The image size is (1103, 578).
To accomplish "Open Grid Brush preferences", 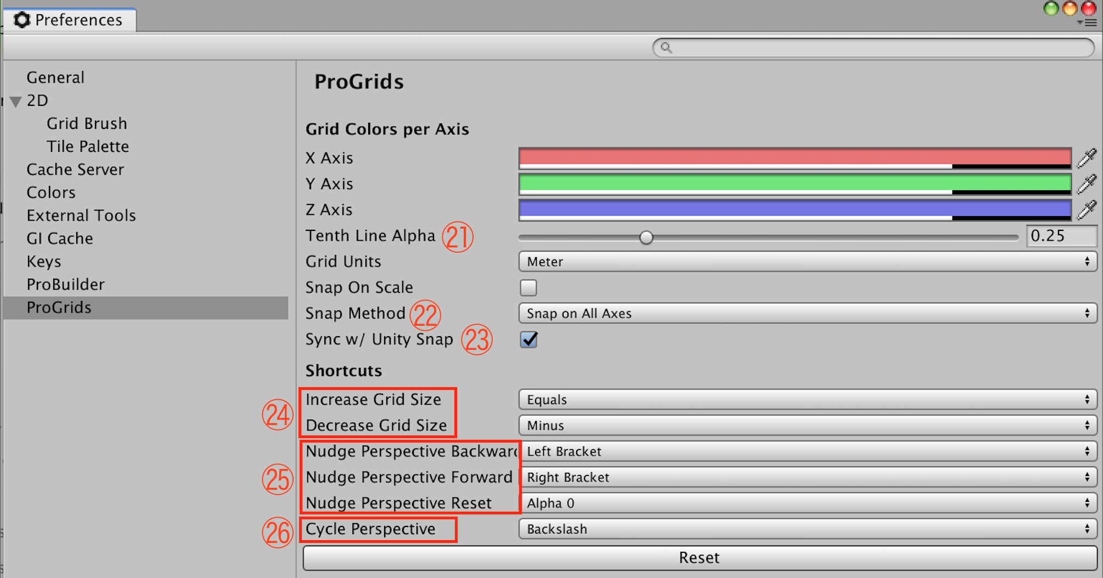I will coord(87,123).
